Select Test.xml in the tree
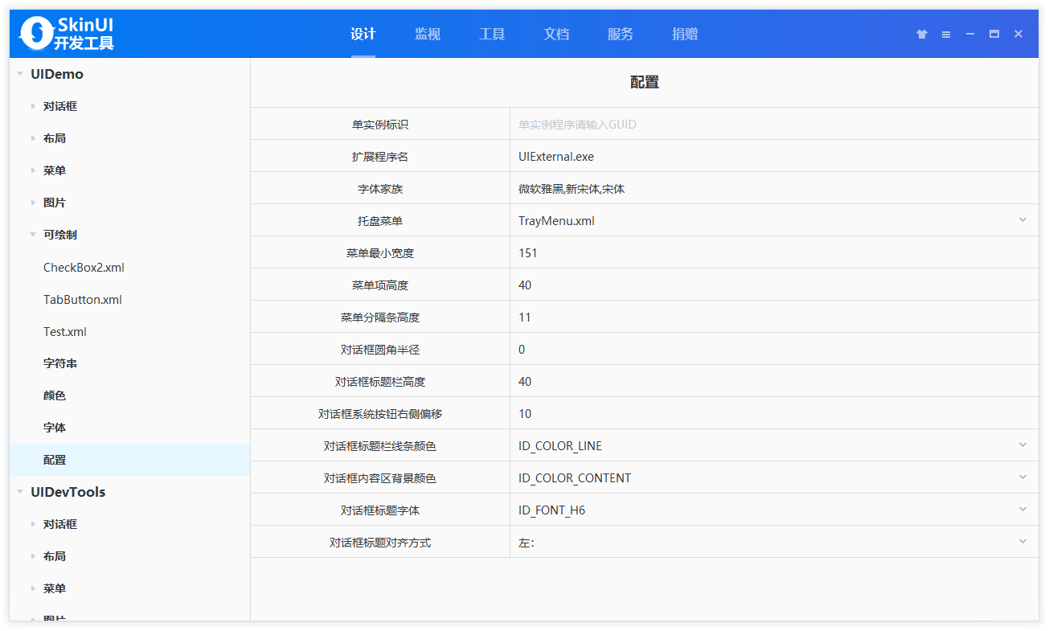The width and height of the screenshot is (1049, 631). [x=65, y=331]
